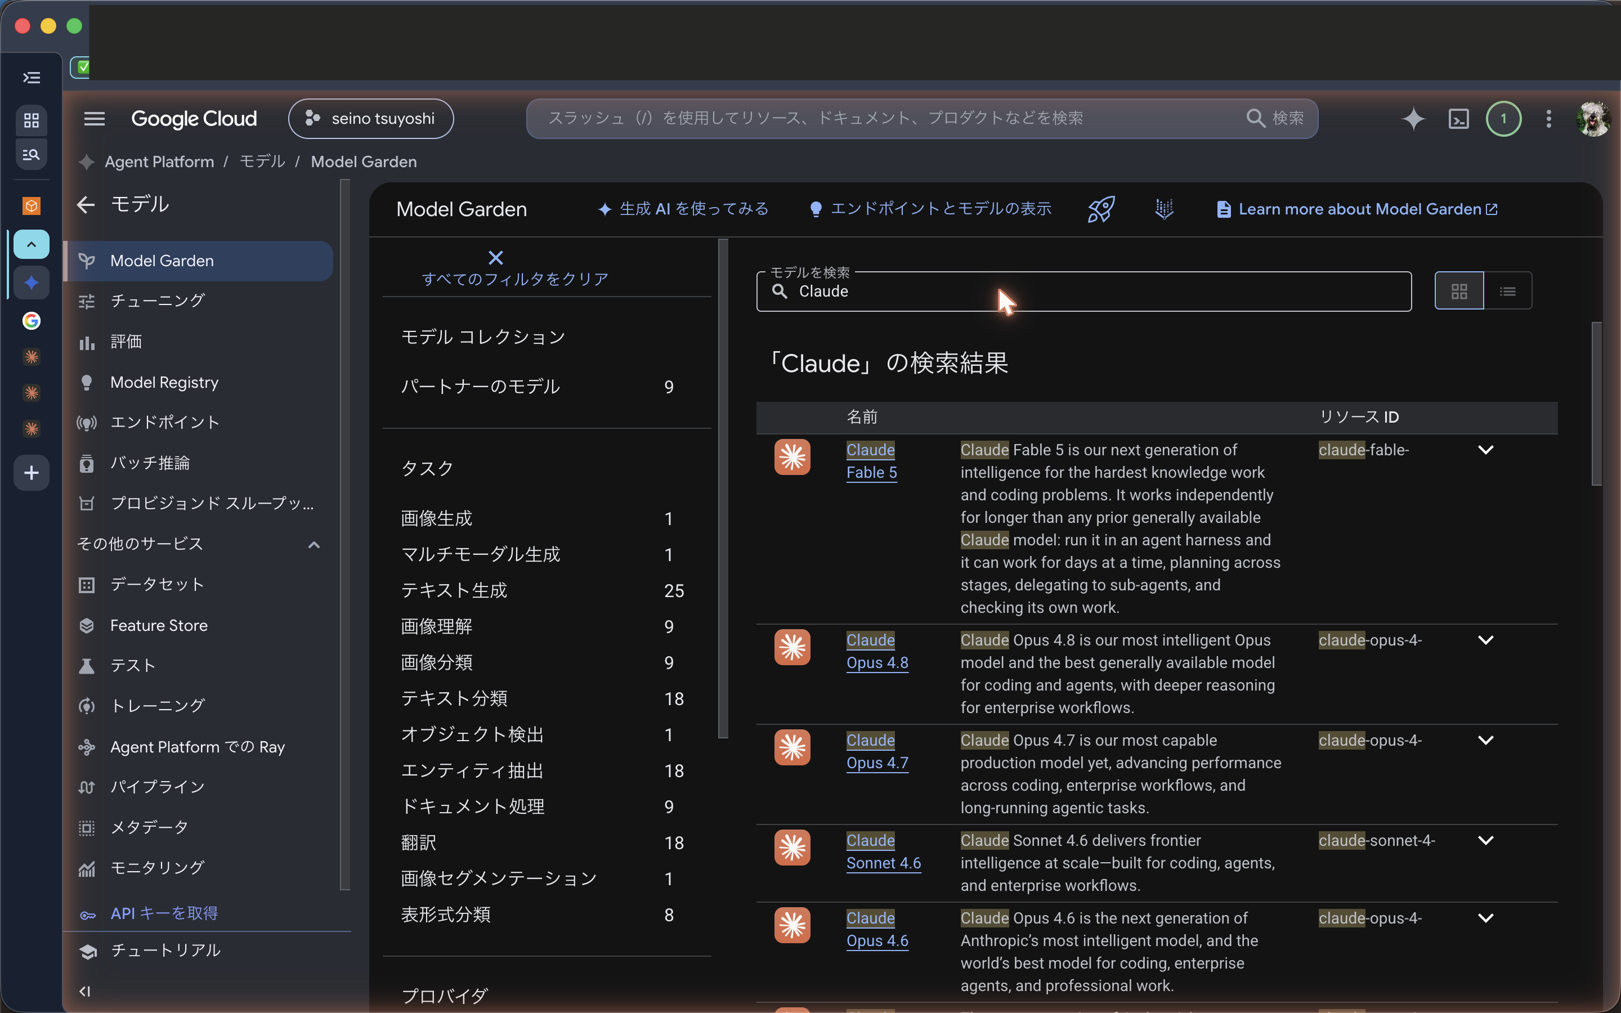Open Gemini sparkle assistant in top bar
This screenshot has width=1621, height=1013.
click(x=1413, y=119)
